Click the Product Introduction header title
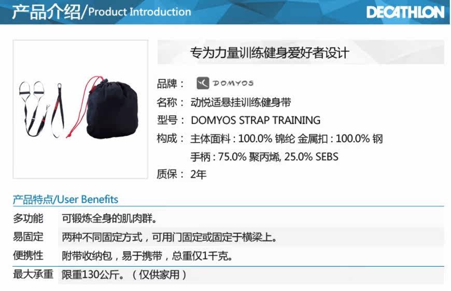 coord(101,12)
